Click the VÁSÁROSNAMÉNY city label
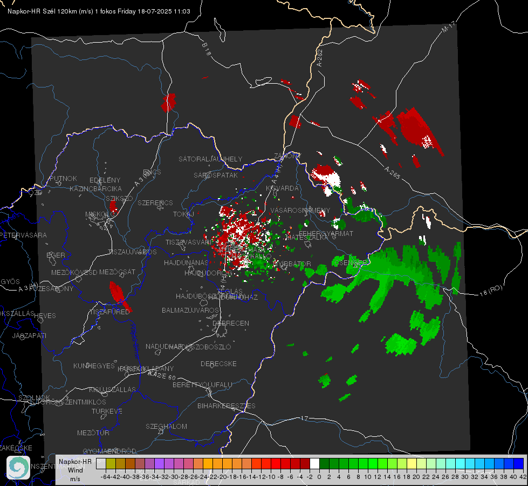 (300, 210)
